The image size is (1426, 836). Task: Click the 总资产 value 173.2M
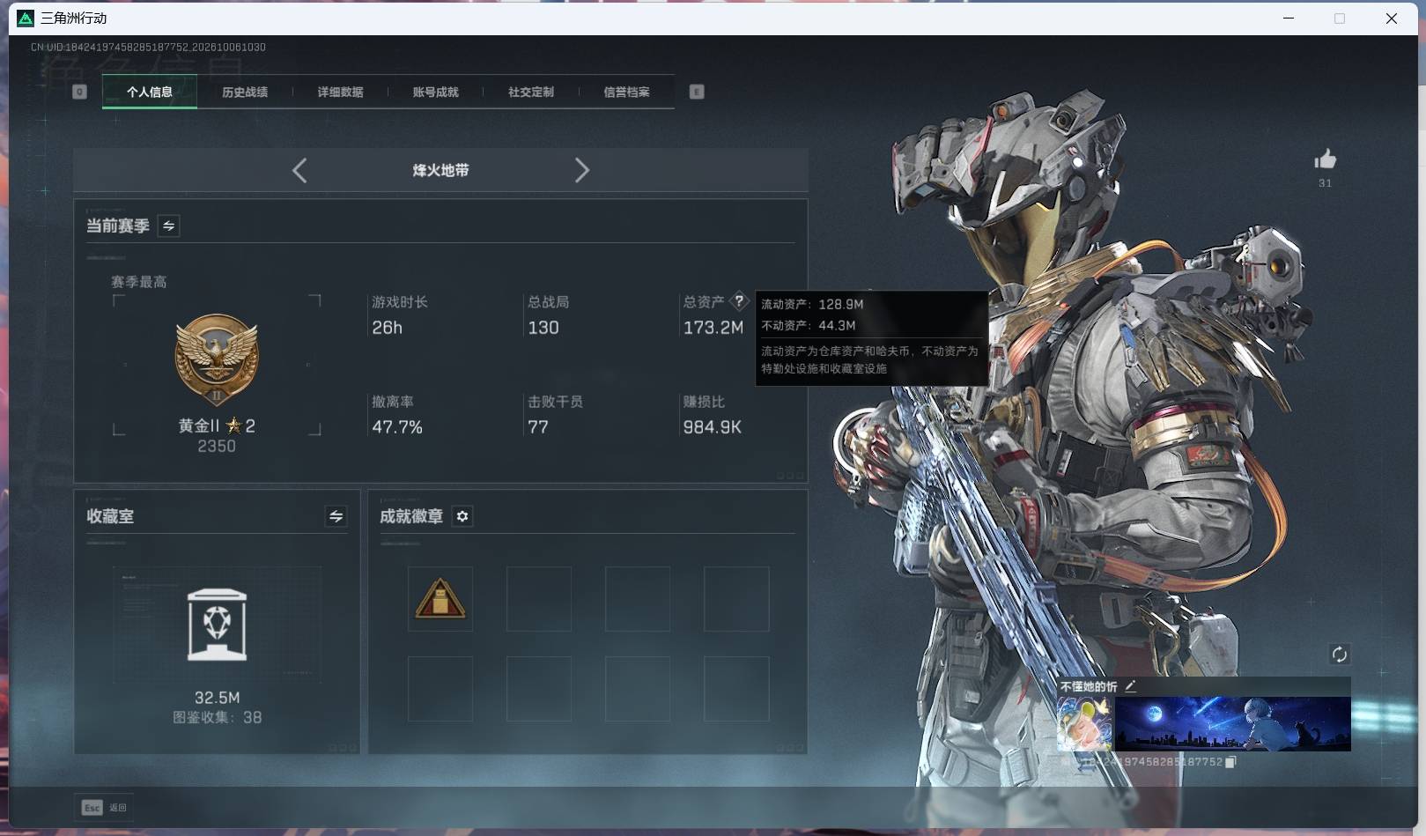(713, 328)
